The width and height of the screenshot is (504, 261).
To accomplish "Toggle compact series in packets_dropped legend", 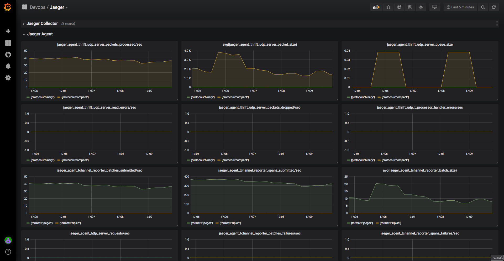I will [235, 160].
